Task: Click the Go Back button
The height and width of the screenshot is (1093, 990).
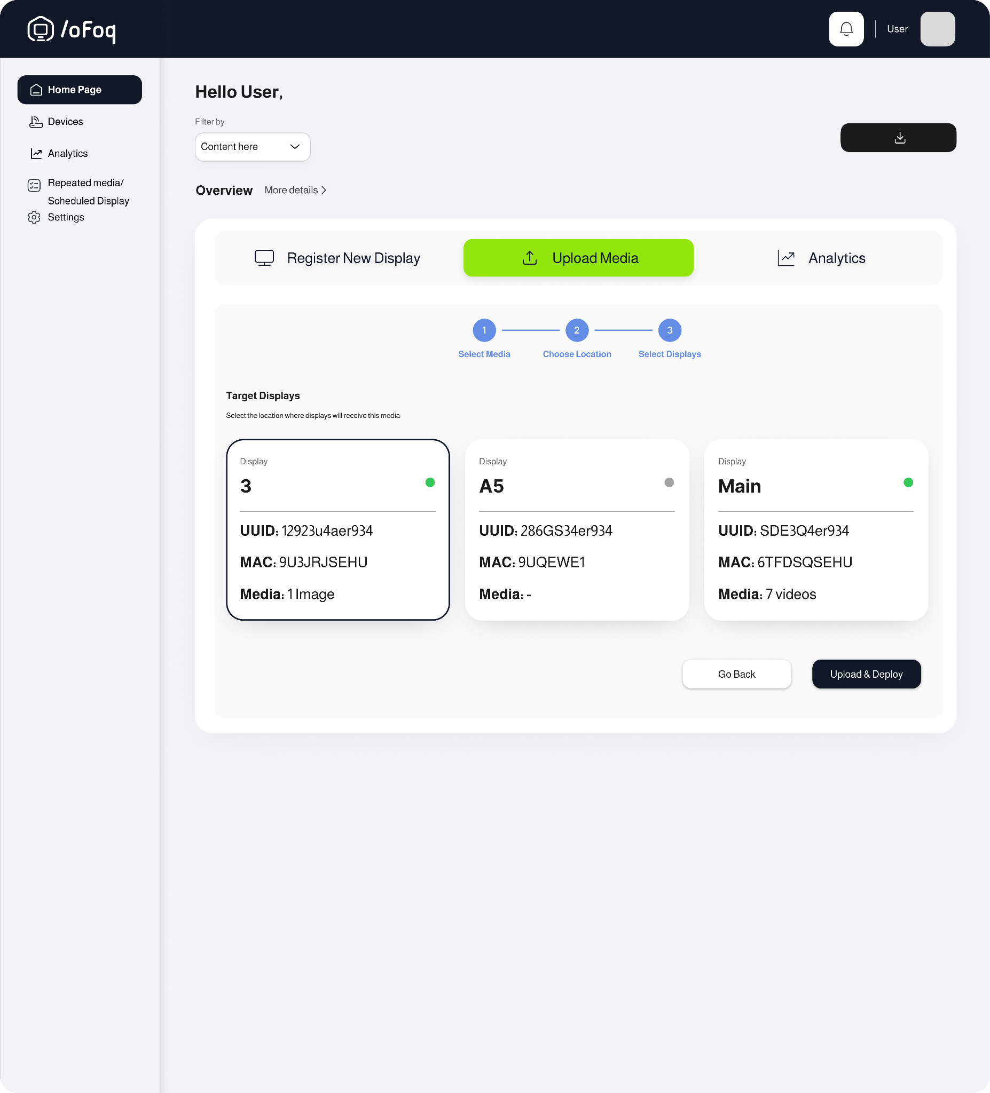Action: pyautogui.click(x=736, y=674)
